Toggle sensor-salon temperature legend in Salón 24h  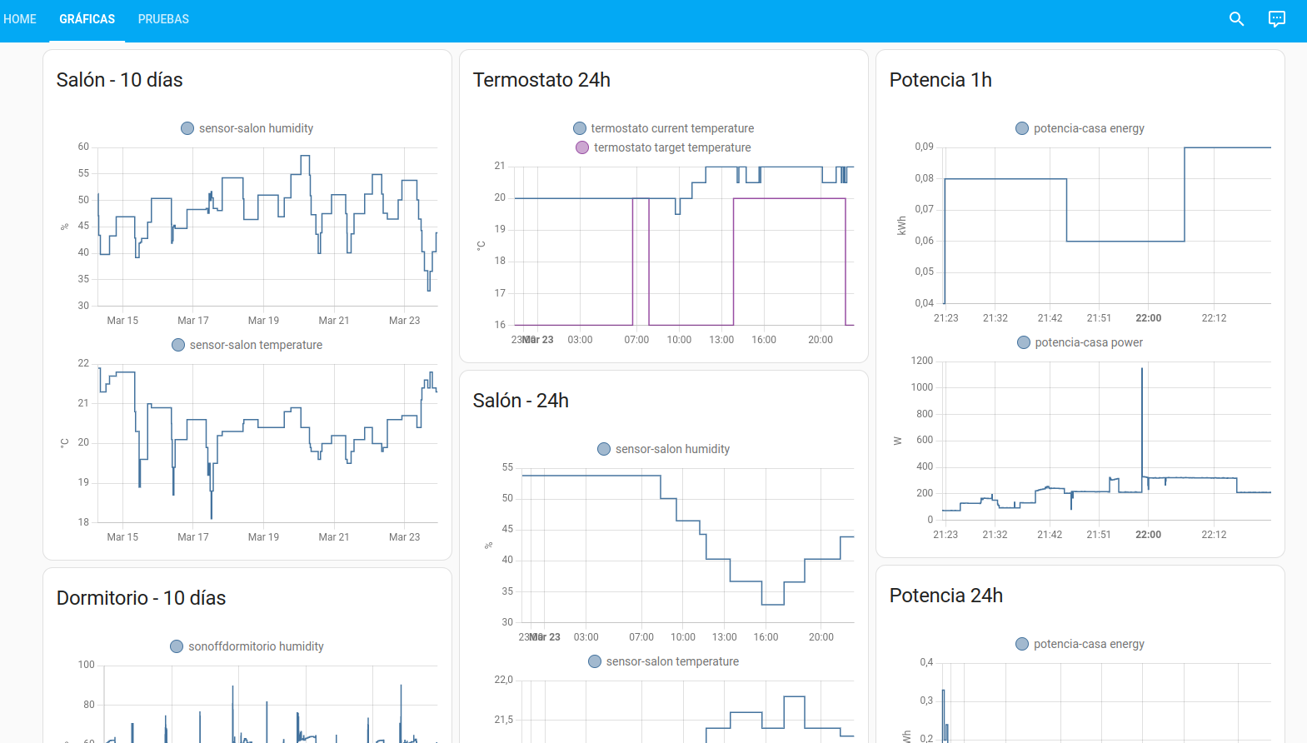coord(664,661)
